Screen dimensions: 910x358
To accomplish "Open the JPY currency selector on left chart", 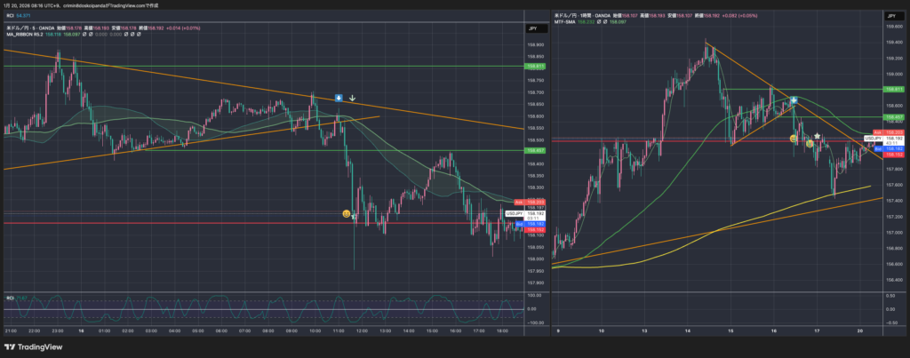I will [x=533, y=29].
